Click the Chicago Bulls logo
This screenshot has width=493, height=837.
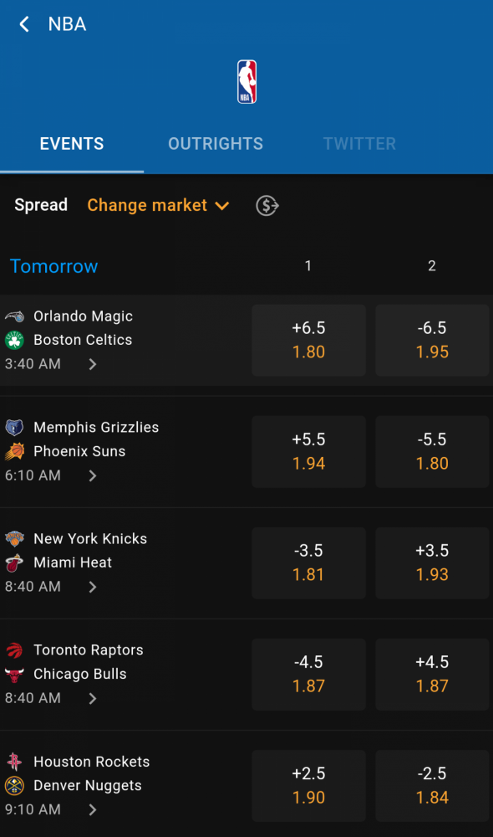tap(14, 675)
